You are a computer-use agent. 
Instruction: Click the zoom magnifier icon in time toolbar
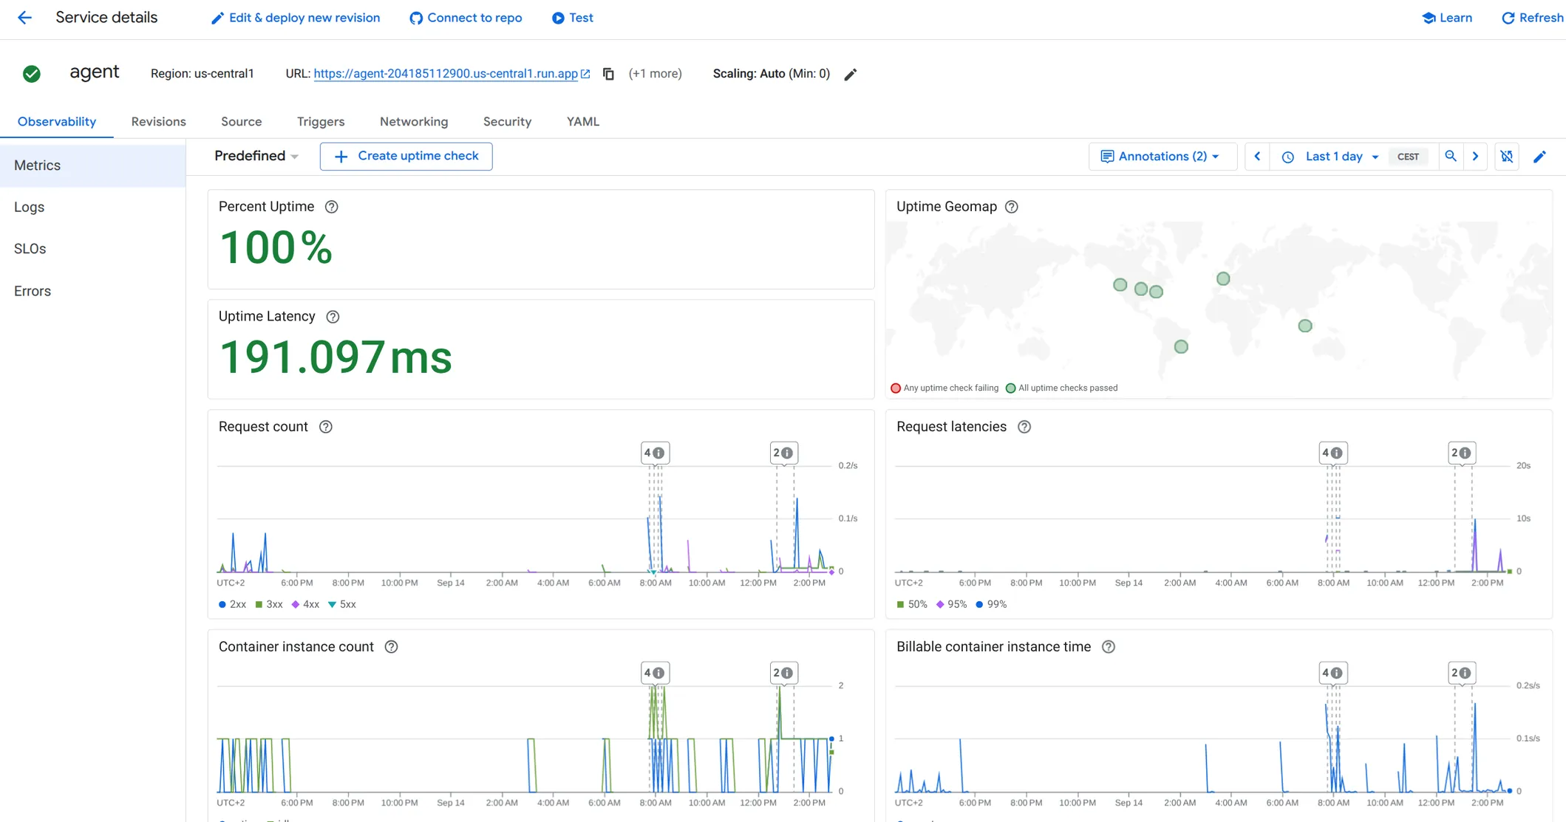pos(1451,157)
